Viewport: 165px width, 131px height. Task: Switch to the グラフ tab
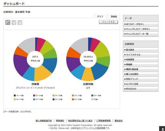pos(100,16)
